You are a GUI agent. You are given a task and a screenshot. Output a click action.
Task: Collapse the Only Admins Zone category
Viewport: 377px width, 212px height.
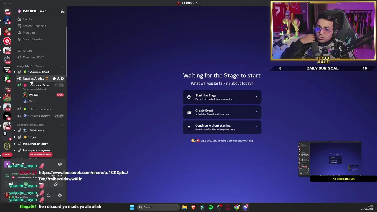[x=31, y=66]
